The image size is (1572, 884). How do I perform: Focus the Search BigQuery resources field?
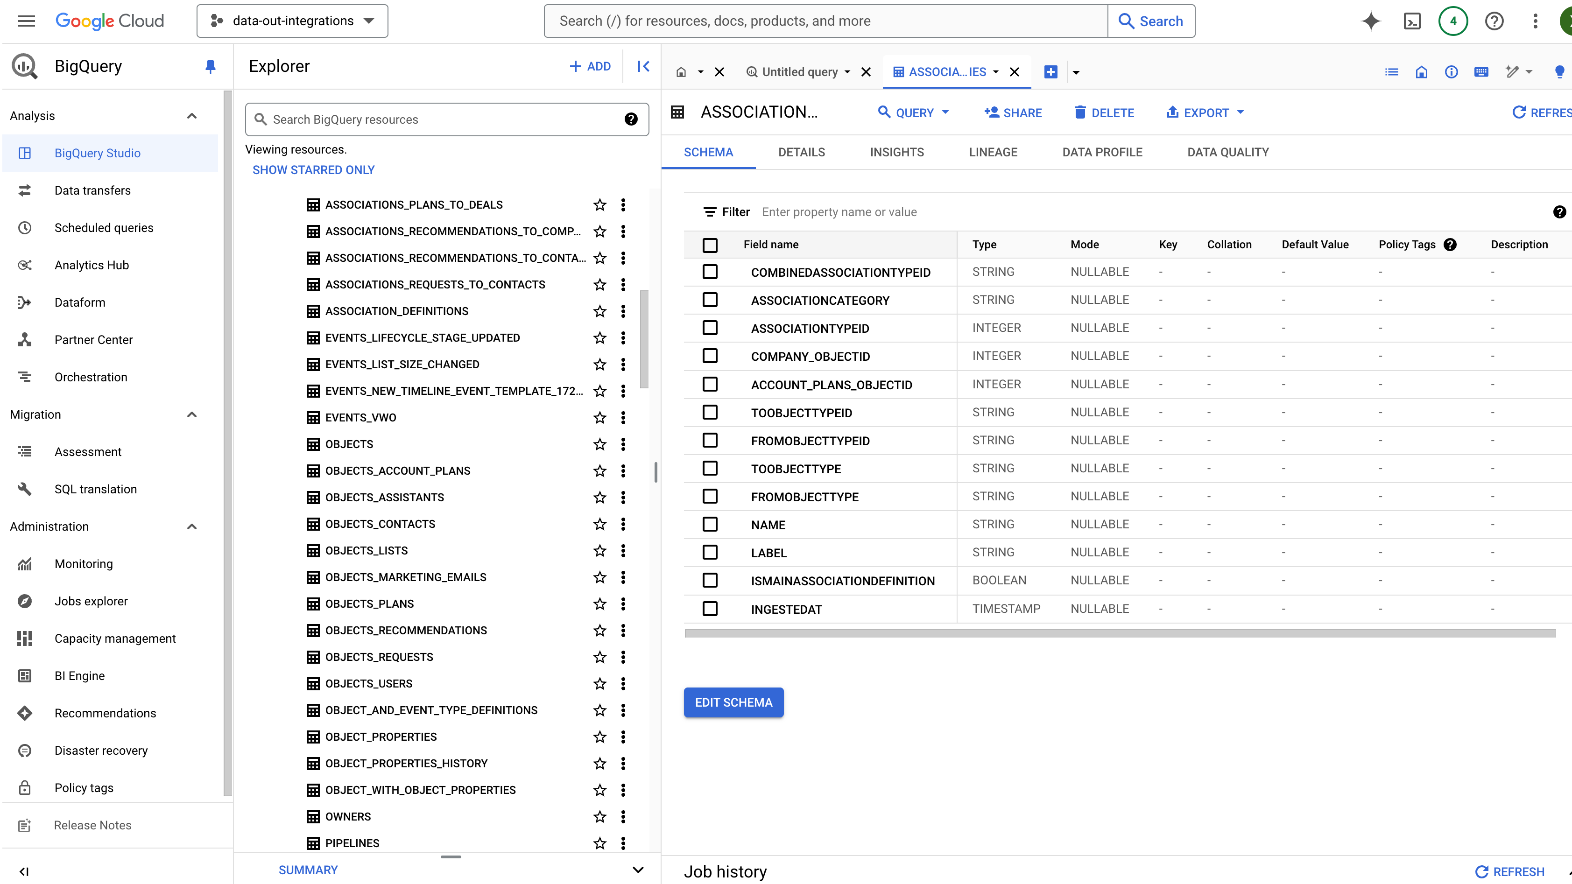447,119
